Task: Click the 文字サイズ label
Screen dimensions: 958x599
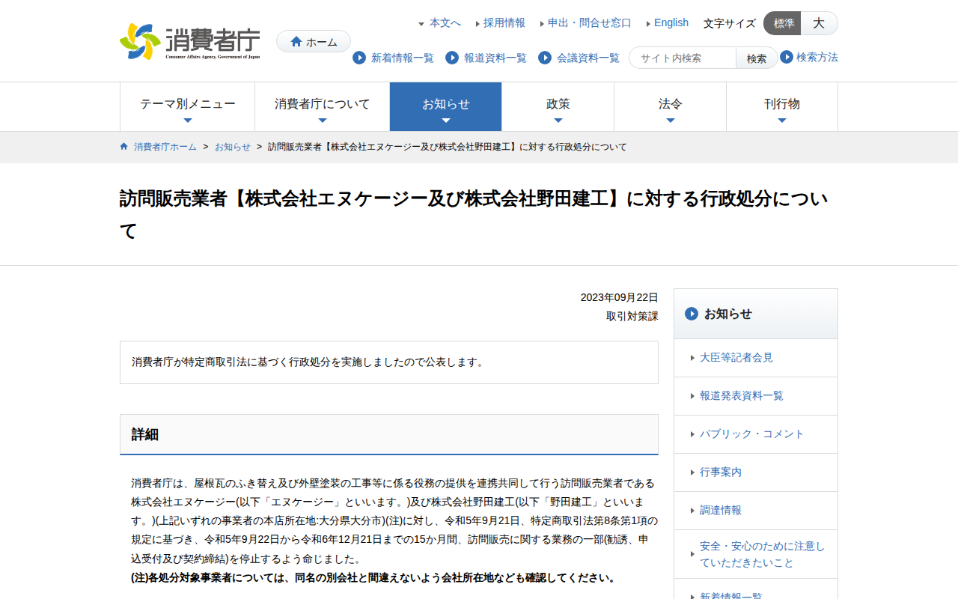Action: coord(730,23)
